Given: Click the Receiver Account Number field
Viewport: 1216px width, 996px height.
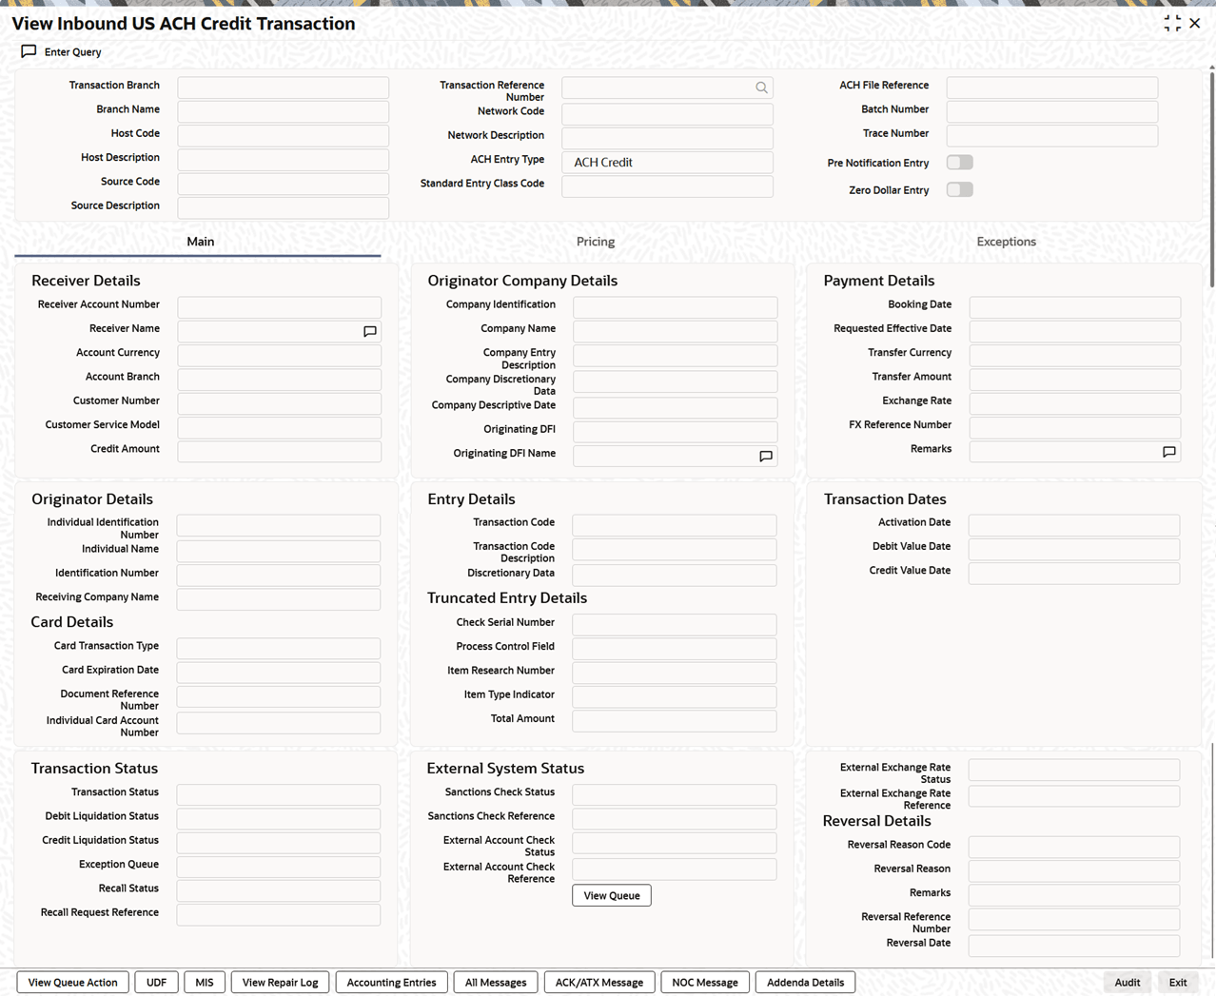Looking at the screenshot, I should (279, 306).
